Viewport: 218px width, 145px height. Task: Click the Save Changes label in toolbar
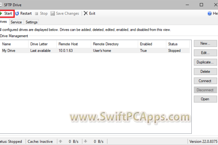point(68,14)
